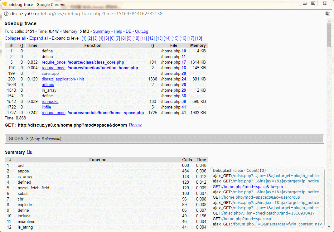The height and width of the screenshot is (232, 334).
Task: Click the Calls column header in Summary
Action: click(x=187, y=160)
